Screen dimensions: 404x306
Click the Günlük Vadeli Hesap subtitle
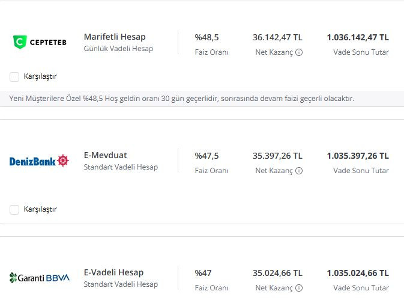click(118, 49)
